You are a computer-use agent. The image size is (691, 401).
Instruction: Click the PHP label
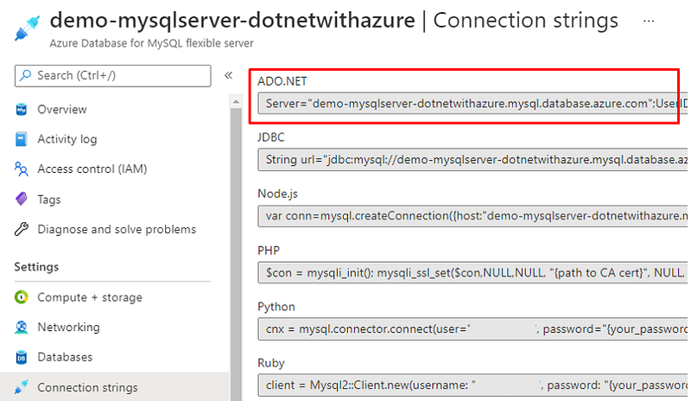[269, 250]
